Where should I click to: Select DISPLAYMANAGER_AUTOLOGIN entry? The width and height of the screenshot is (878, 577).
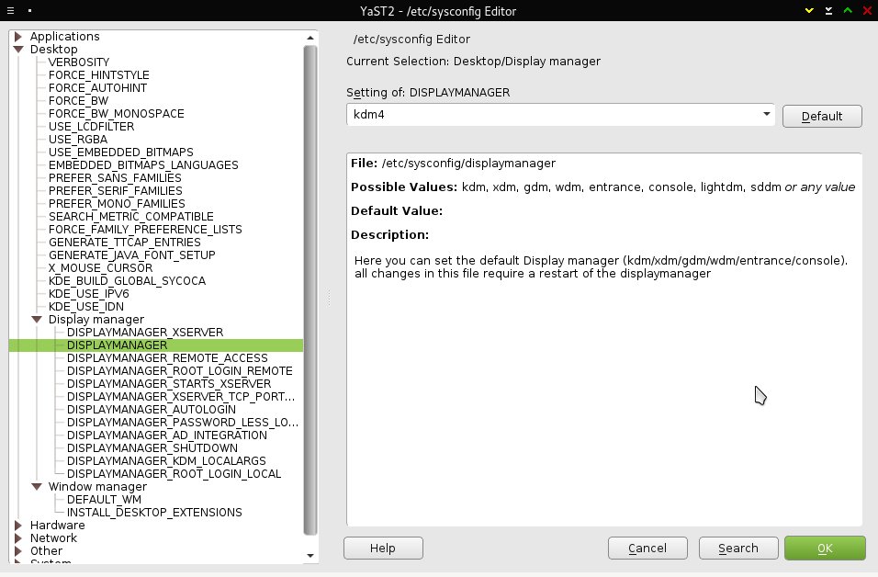tap(152, 410)
